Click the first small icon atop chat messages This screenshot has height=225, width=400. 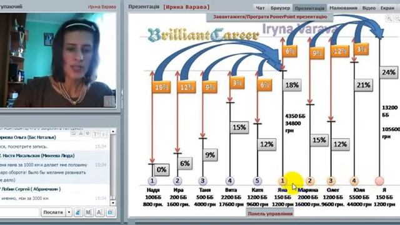point(74,133)
